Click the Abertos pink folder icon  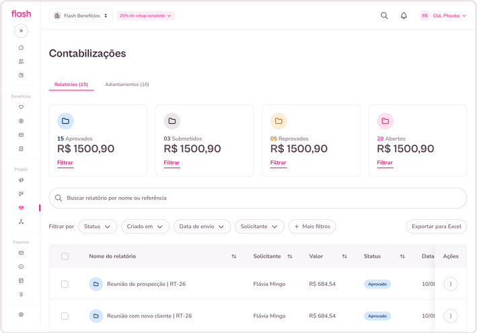pos(385,121)
